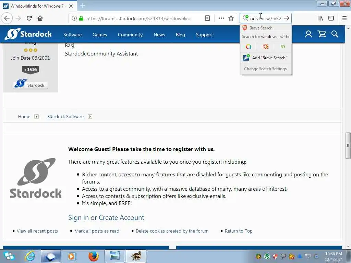351x263 pixels.
Task: Toggle Reader View icon in address bar
Action: pyautogui.click(x=207, y=18)
